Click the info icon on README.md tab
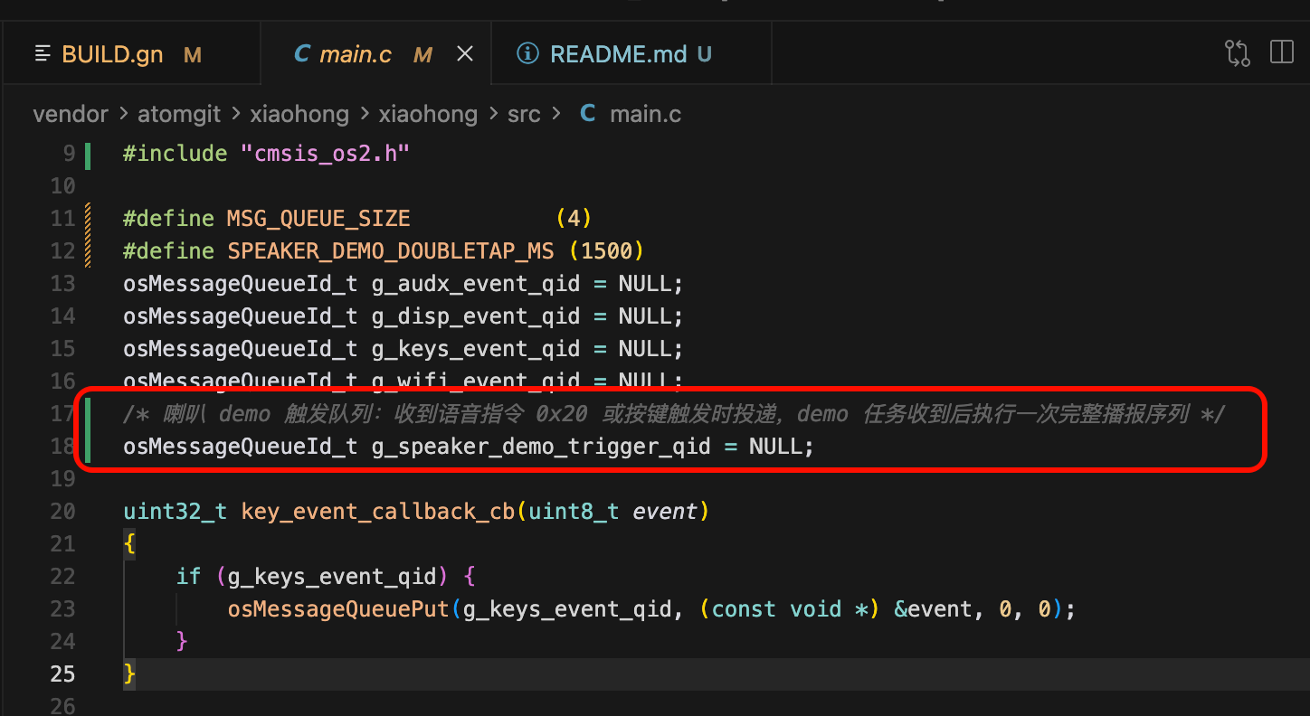 527,54
